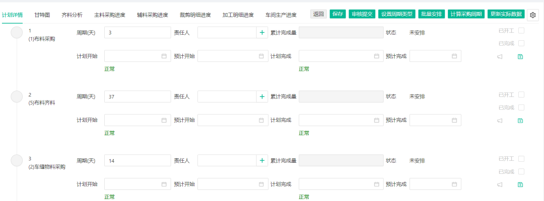Check 已开工 checkbox for 布料采购
The image size is (544, 201).
coord(521,31)
